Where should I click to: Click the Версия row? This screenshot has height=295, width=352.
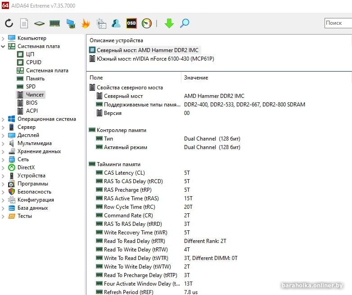point(113,113)
